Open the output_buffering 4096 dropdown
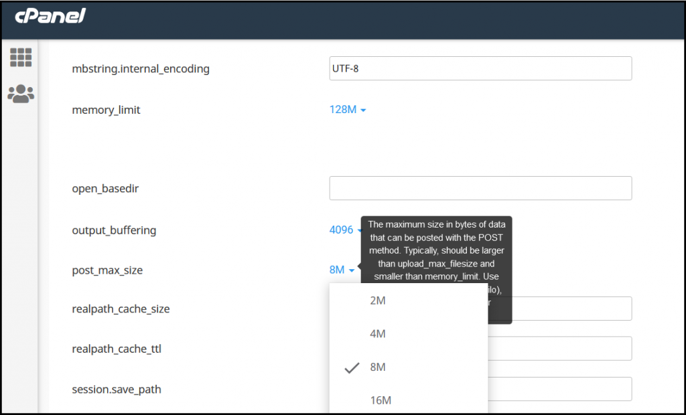Image resolution: width=686 pixels, height=415 pixels. tap(346, 230)
